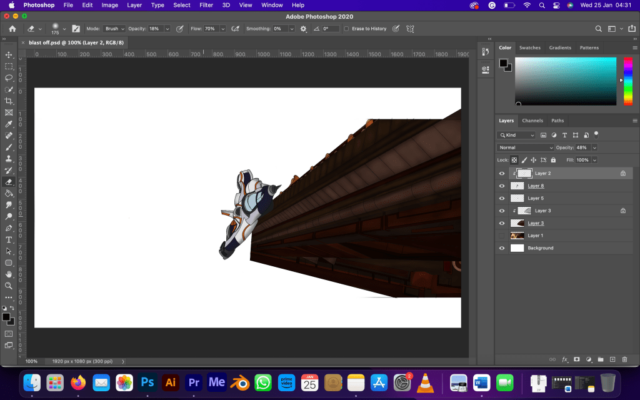Choose the Hand tool

9,274
